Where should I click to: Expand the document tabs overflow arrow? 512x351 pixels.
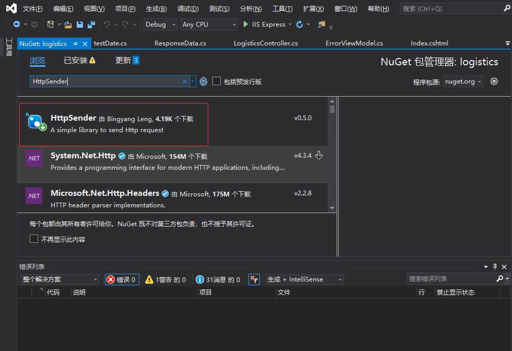tap(507, 43)
